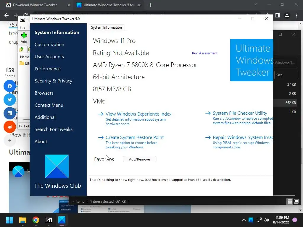Open User Accounts section
The width and height of the screenshot is (303, 227).
[49, 57]
